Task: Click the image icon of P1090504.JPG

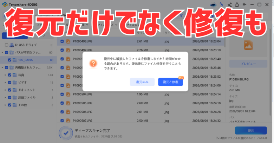Action: pyautogui.click(x=68, y=94)
